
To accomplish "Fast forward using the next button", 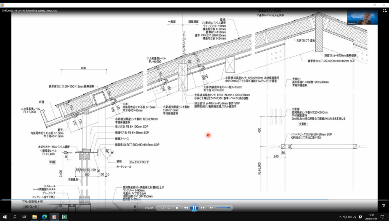I will tap(203, 208).
